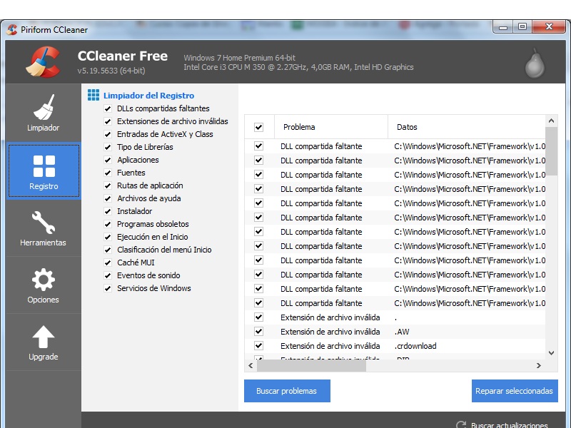The image size is (571, 428).
Task: Close the Piriform CCleaner window
Action: 549,27
